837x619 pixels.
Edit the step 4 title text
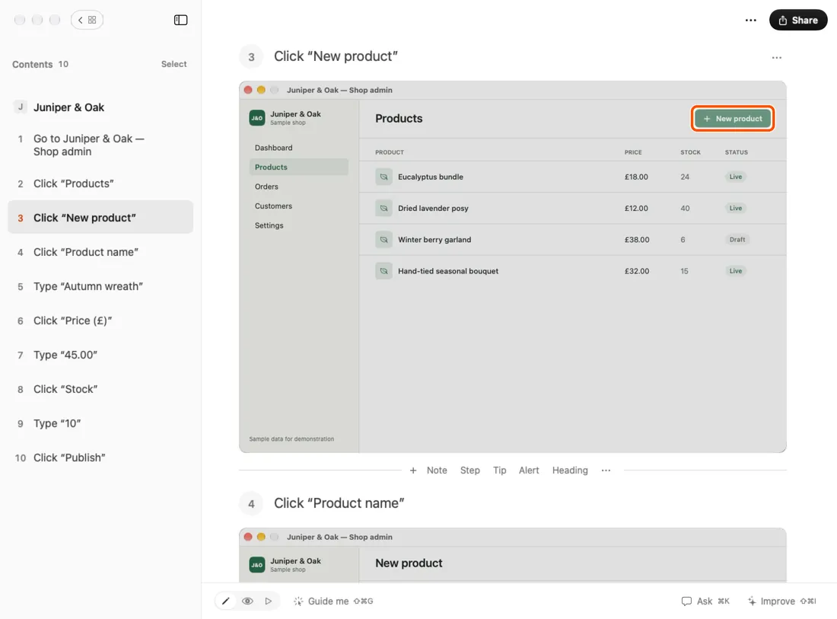[339, 503]
